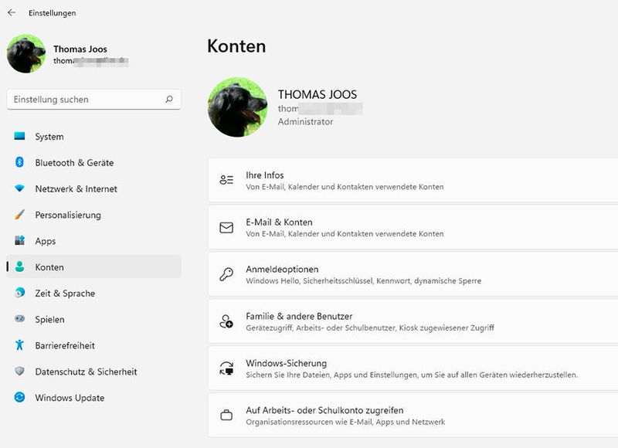This screenshot has height=448, width=618.
Task: Click the Thomas Joos name in sidebar
Action: click(80, 49)
